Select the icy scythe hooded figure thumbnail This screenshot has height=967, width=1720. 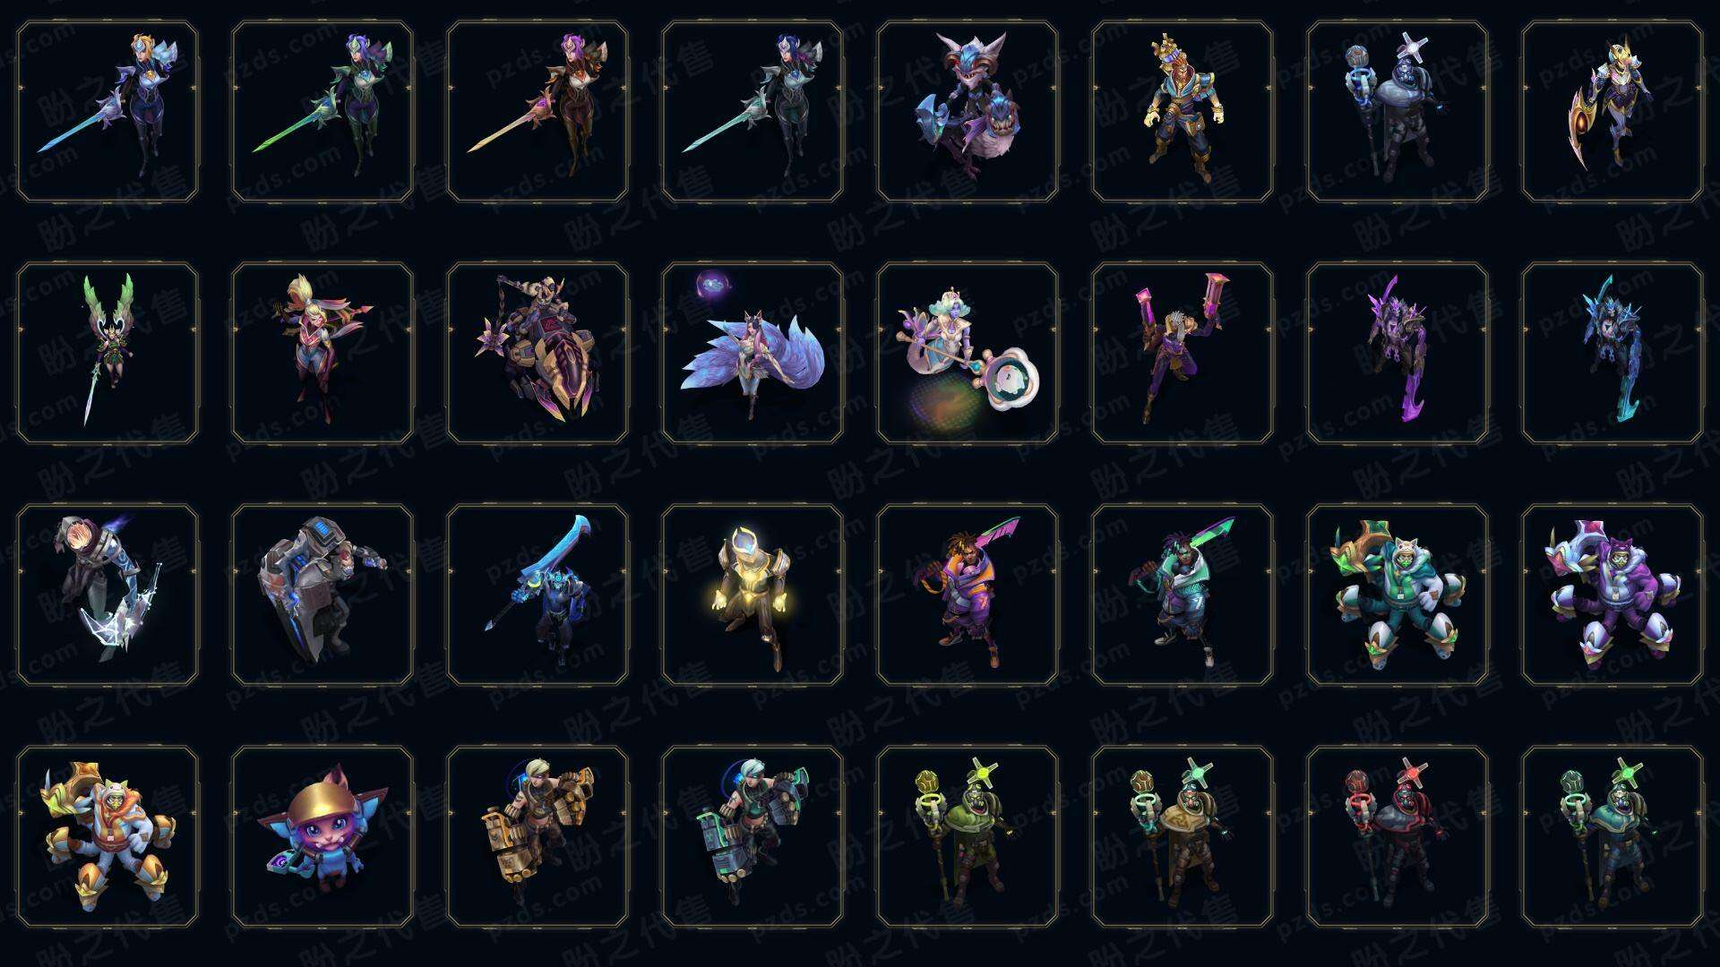pyautogui.click(x=107, y=595)
